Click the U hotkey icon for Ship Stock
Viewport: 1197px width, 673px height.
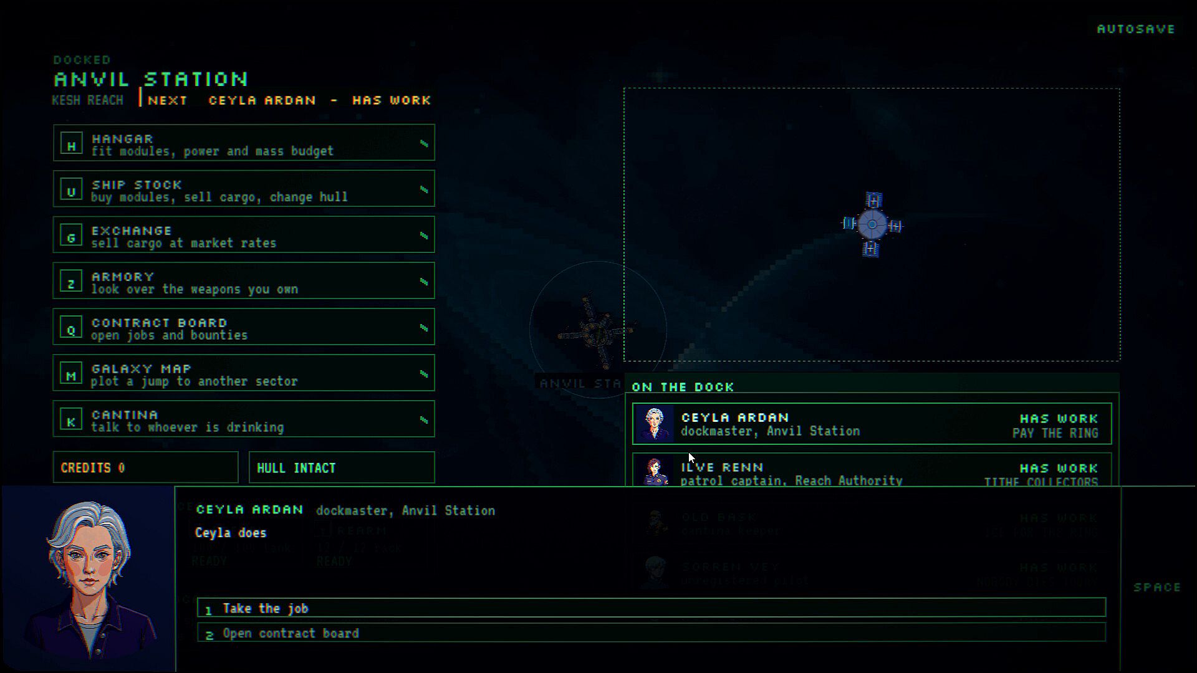71,190
